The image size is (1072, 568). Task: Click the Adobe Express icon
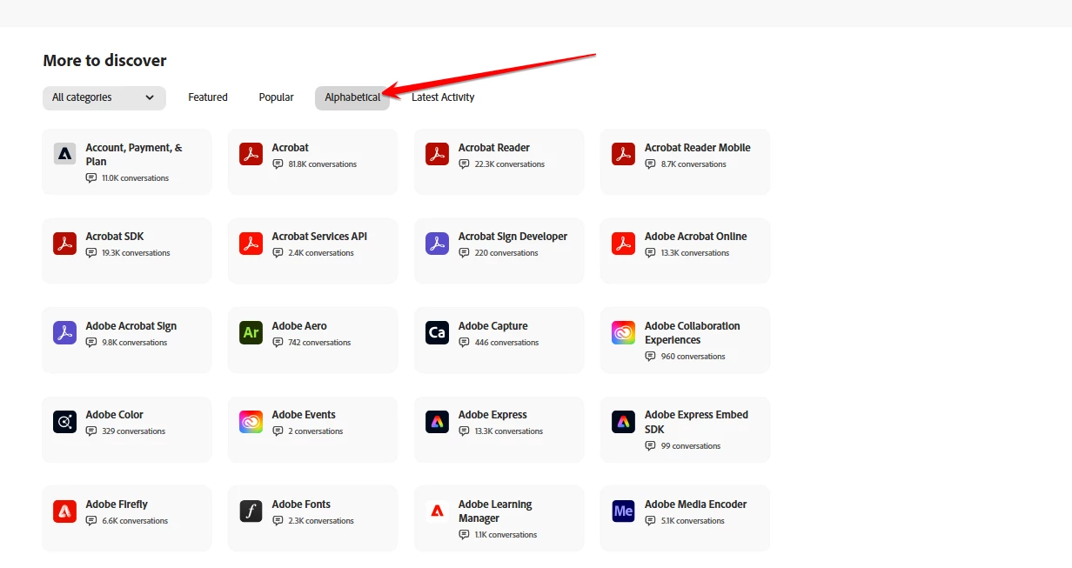pos(437,422)
